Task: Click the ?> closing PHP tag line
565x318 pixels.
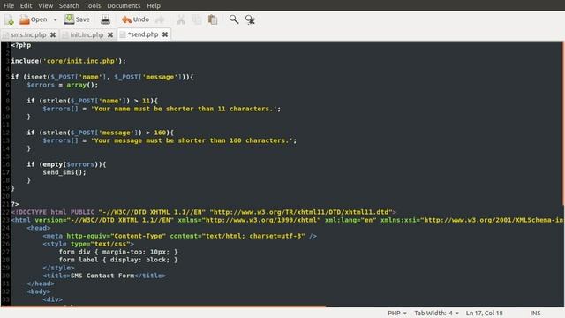Action: tap(15, 204)
